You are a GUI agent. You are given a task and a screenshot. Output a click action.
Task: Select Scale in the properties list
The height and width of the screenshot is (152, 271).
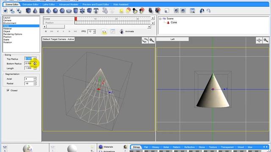(21, 40)
